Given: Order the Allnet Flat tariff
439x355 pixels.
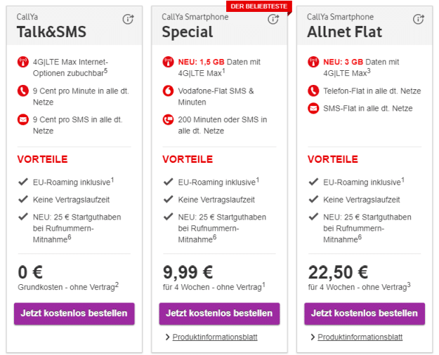Looking at the screenshot, I should click(365, 314).
